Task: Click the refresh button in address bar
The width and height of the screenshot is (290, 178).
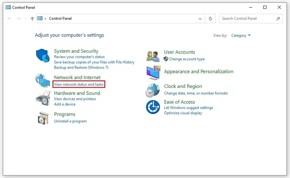Action: click(x=210, y=19)
